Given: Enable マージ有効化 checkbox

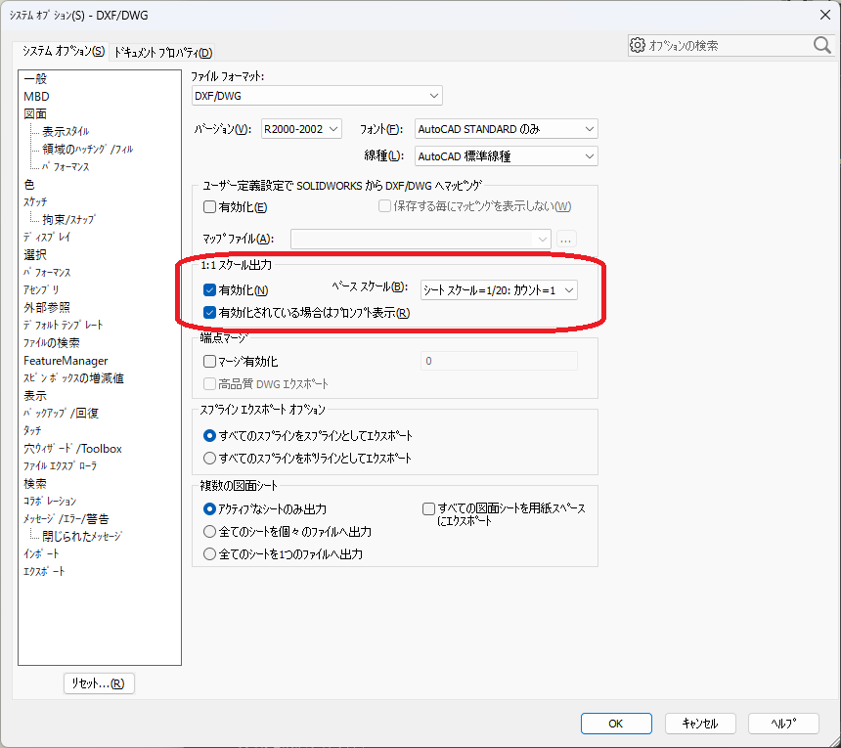Looking at the screenshot, I should [x=209, y=361].
